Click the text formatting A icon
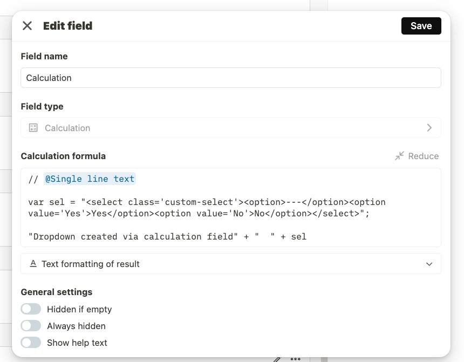464x362 pixels. tap(33, 263)
